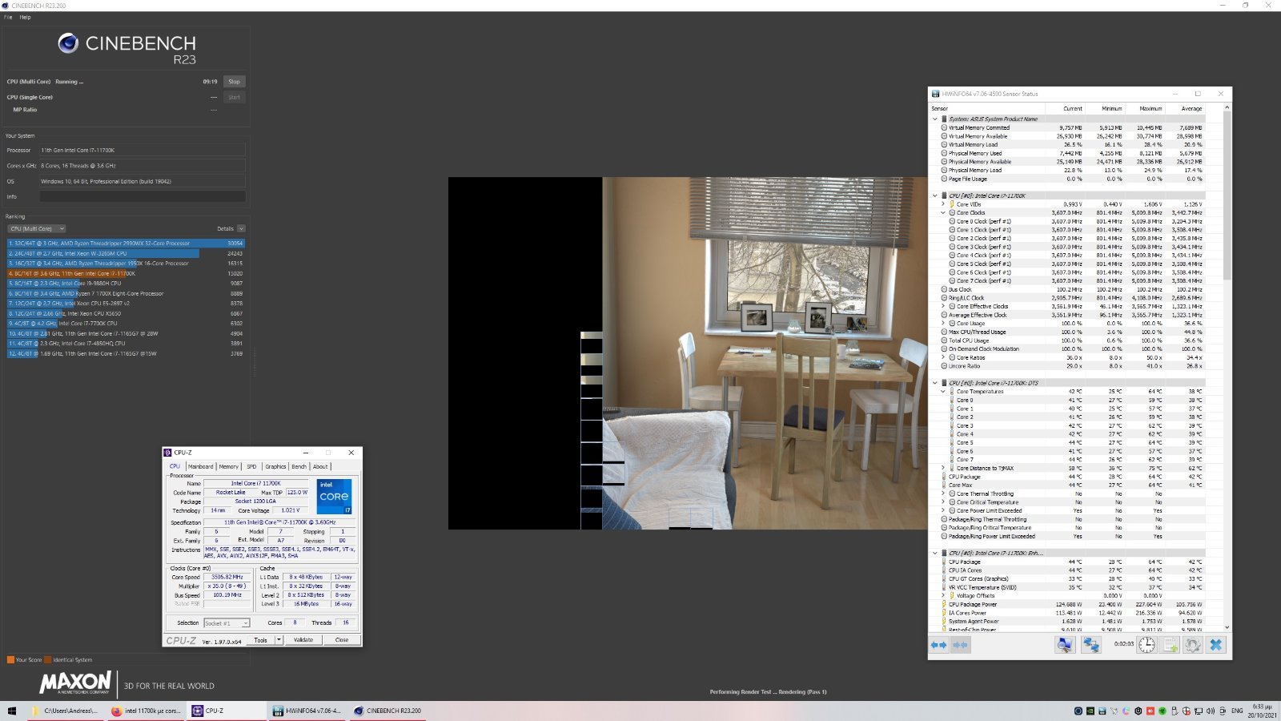Screen dimensions: 1281x721
Task: Click HWiNFO log file icon
Action: pyautogui.click(x=1170, y=645)
